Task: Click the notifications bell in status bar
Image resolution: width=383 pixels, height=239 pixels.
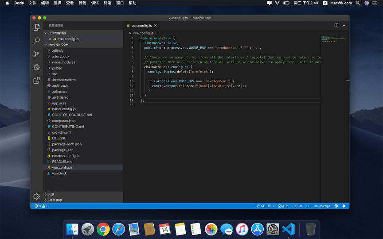Action: (x=344, y=206)
